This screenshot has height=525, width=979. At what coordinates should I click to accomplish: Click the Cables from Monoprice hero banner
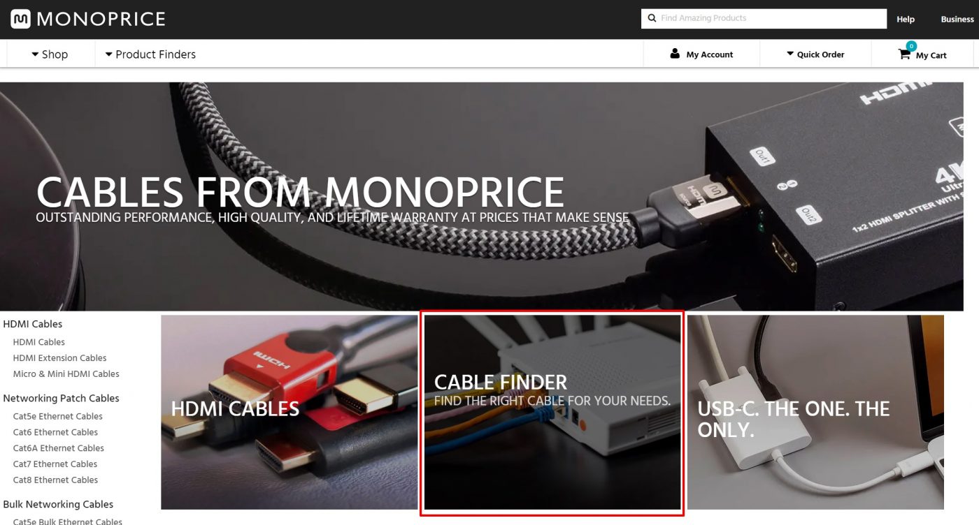[x=482, y=196]
